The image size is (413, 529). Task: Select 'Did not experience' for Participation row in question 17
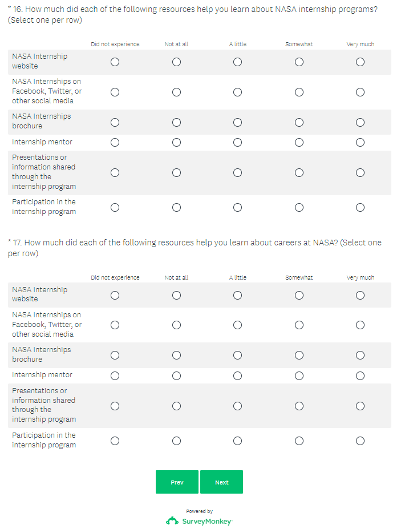(x=115, y=441)
